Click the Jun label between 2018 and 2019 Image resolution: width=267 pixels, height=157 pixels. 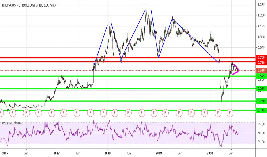(x=129, y=154)
